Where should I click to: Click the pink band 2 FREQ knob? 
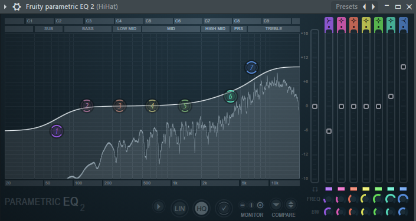(x=341, y=199)
